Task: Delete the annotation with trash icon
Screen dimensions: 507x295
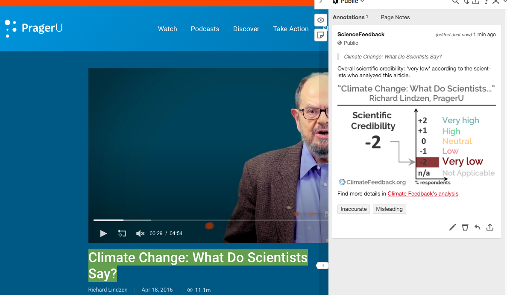Action: (x=465, y=227)
